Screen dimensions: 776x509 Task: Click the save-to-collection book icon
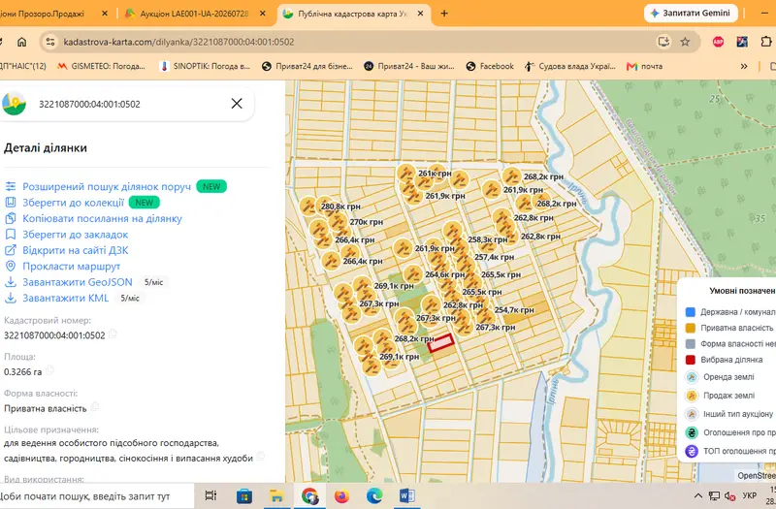[11, 203]
